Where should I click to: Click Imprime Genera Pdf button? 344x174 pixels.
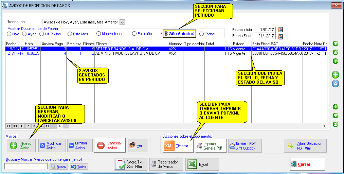211,146
